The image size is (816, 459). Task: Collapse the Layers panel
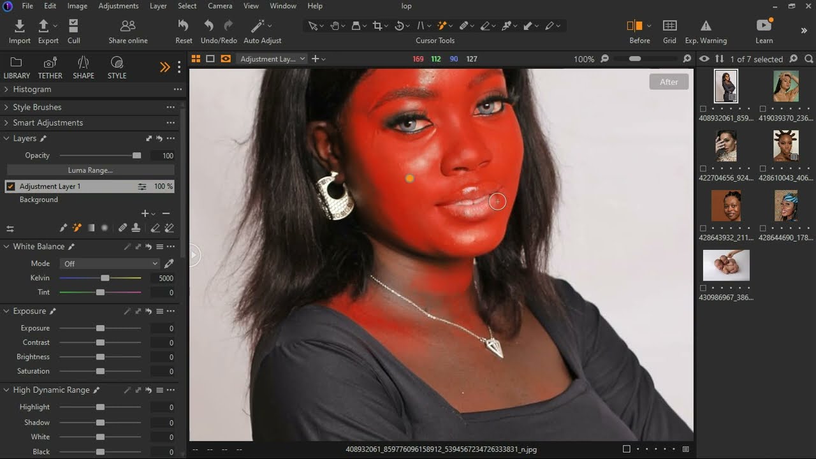[6, 138]
